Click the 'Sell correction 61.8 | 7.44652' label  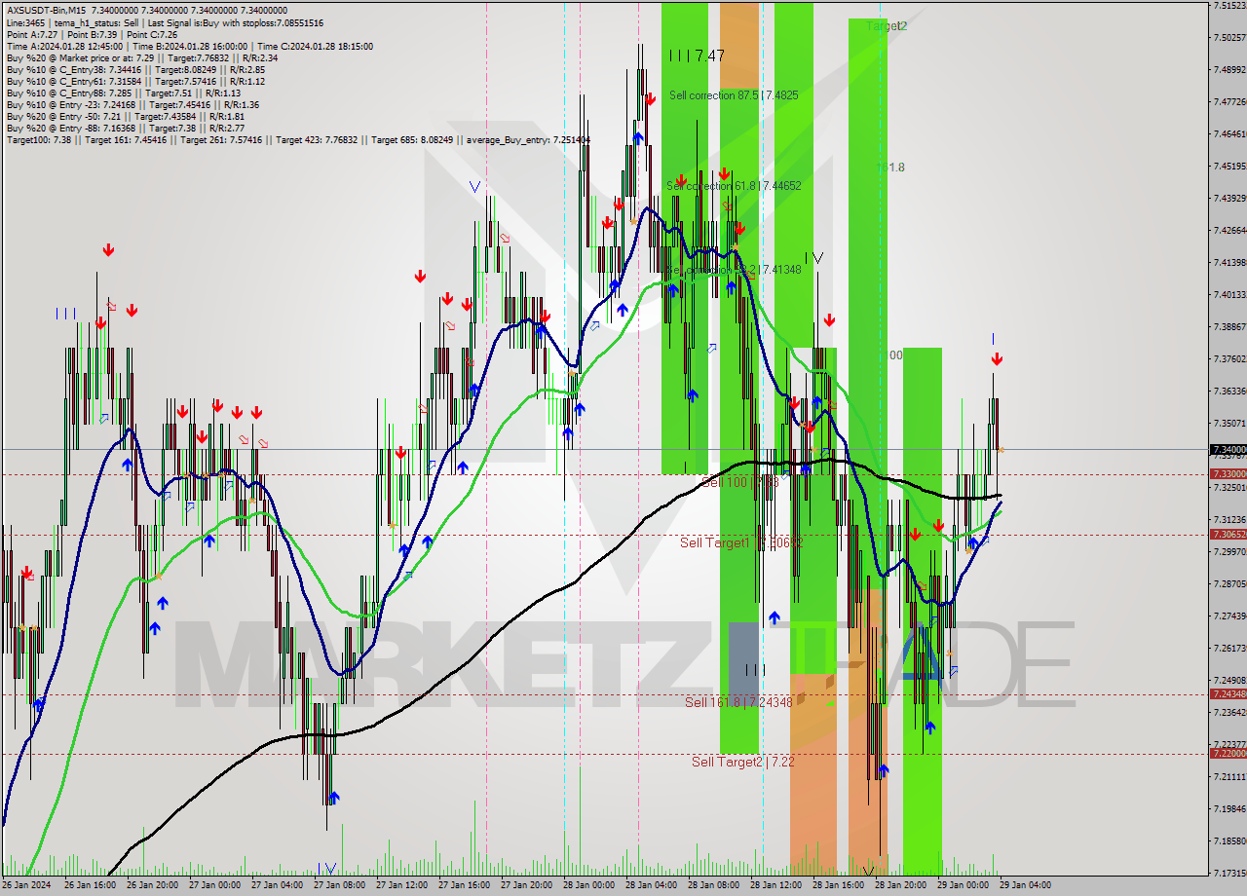[x=735, y=185]
